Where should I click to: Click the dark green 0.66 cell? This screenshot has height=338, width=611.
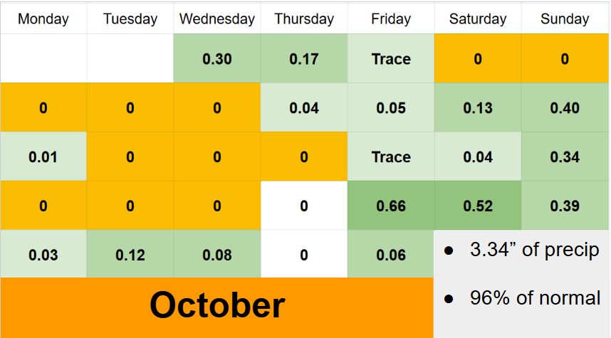[x=391, y=206]
